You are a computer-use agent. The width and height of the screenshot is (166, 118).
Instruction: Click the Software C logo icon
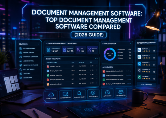[139, 64]
